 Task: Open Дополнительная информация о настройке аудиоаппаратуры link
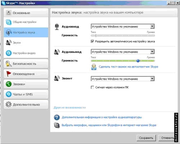coord(102,117)
